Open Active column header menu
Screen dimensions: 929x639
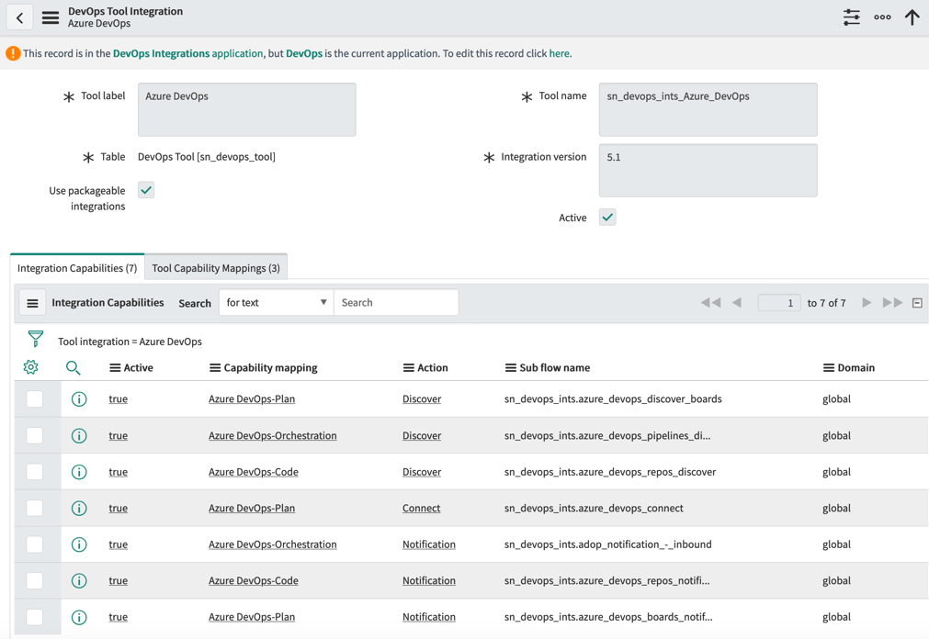(115, 368)
